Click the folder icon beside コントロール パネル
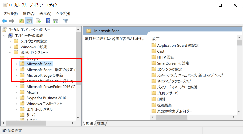Image resolution: width=243 pixels, height=134 pixels. [x=22, y=109]
